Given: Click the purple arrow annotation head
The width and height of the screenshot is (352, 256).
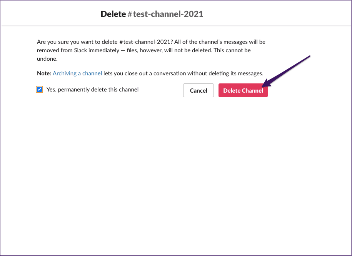Looking at the screenshot, I should [x=267, y=83].
